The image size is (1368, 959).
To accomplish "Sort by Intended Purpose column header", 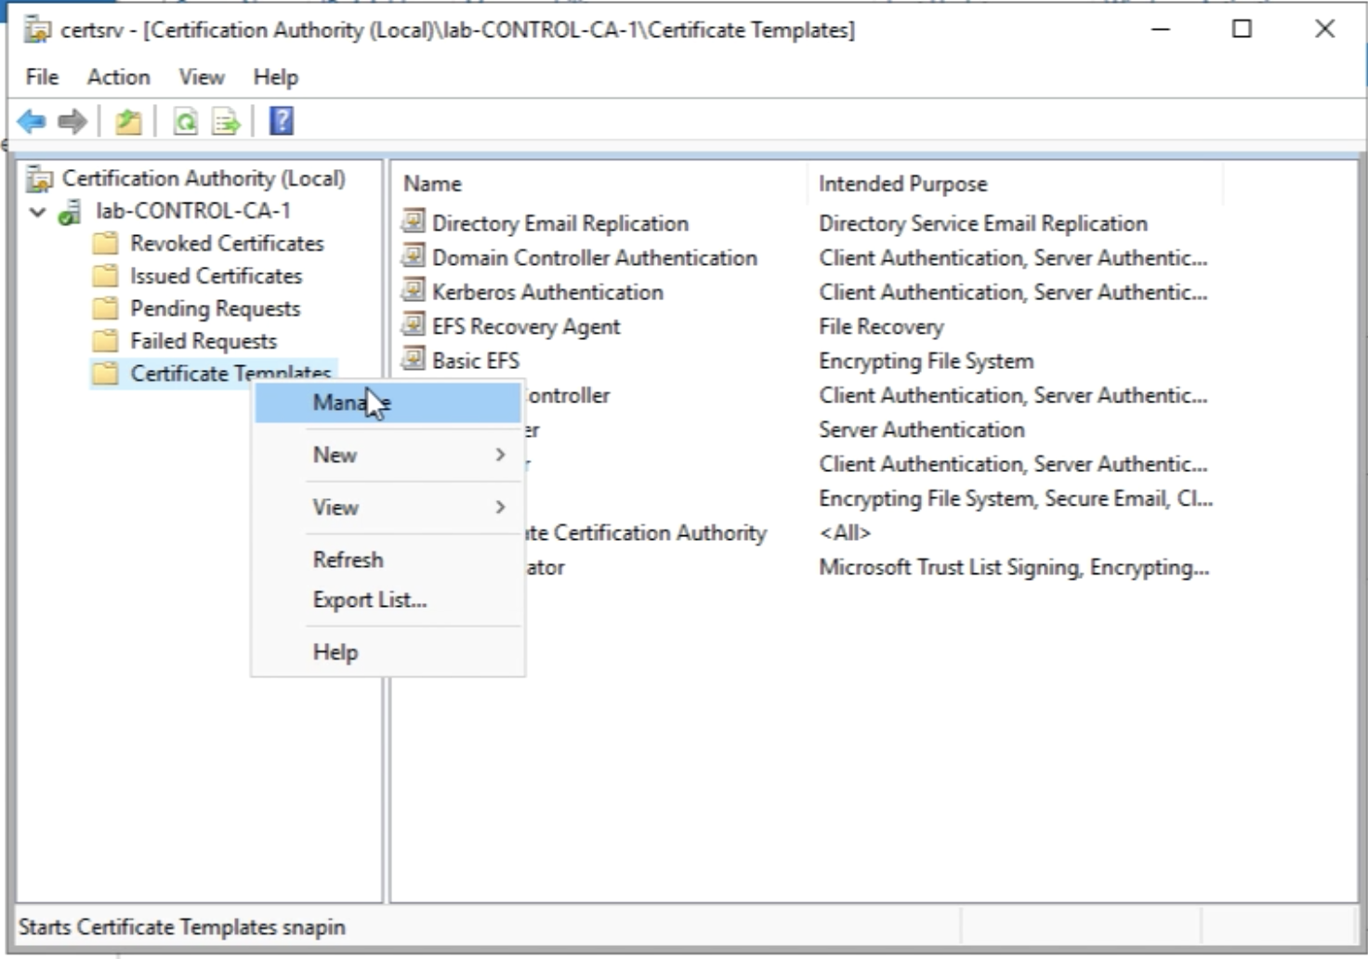I will click(902, 184).
